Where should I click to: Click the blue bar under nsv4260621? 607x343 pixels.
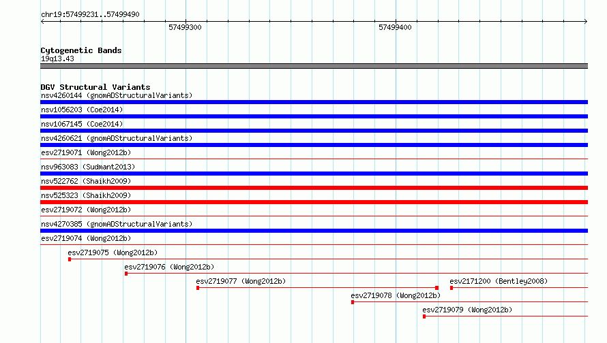click(314, 145)
